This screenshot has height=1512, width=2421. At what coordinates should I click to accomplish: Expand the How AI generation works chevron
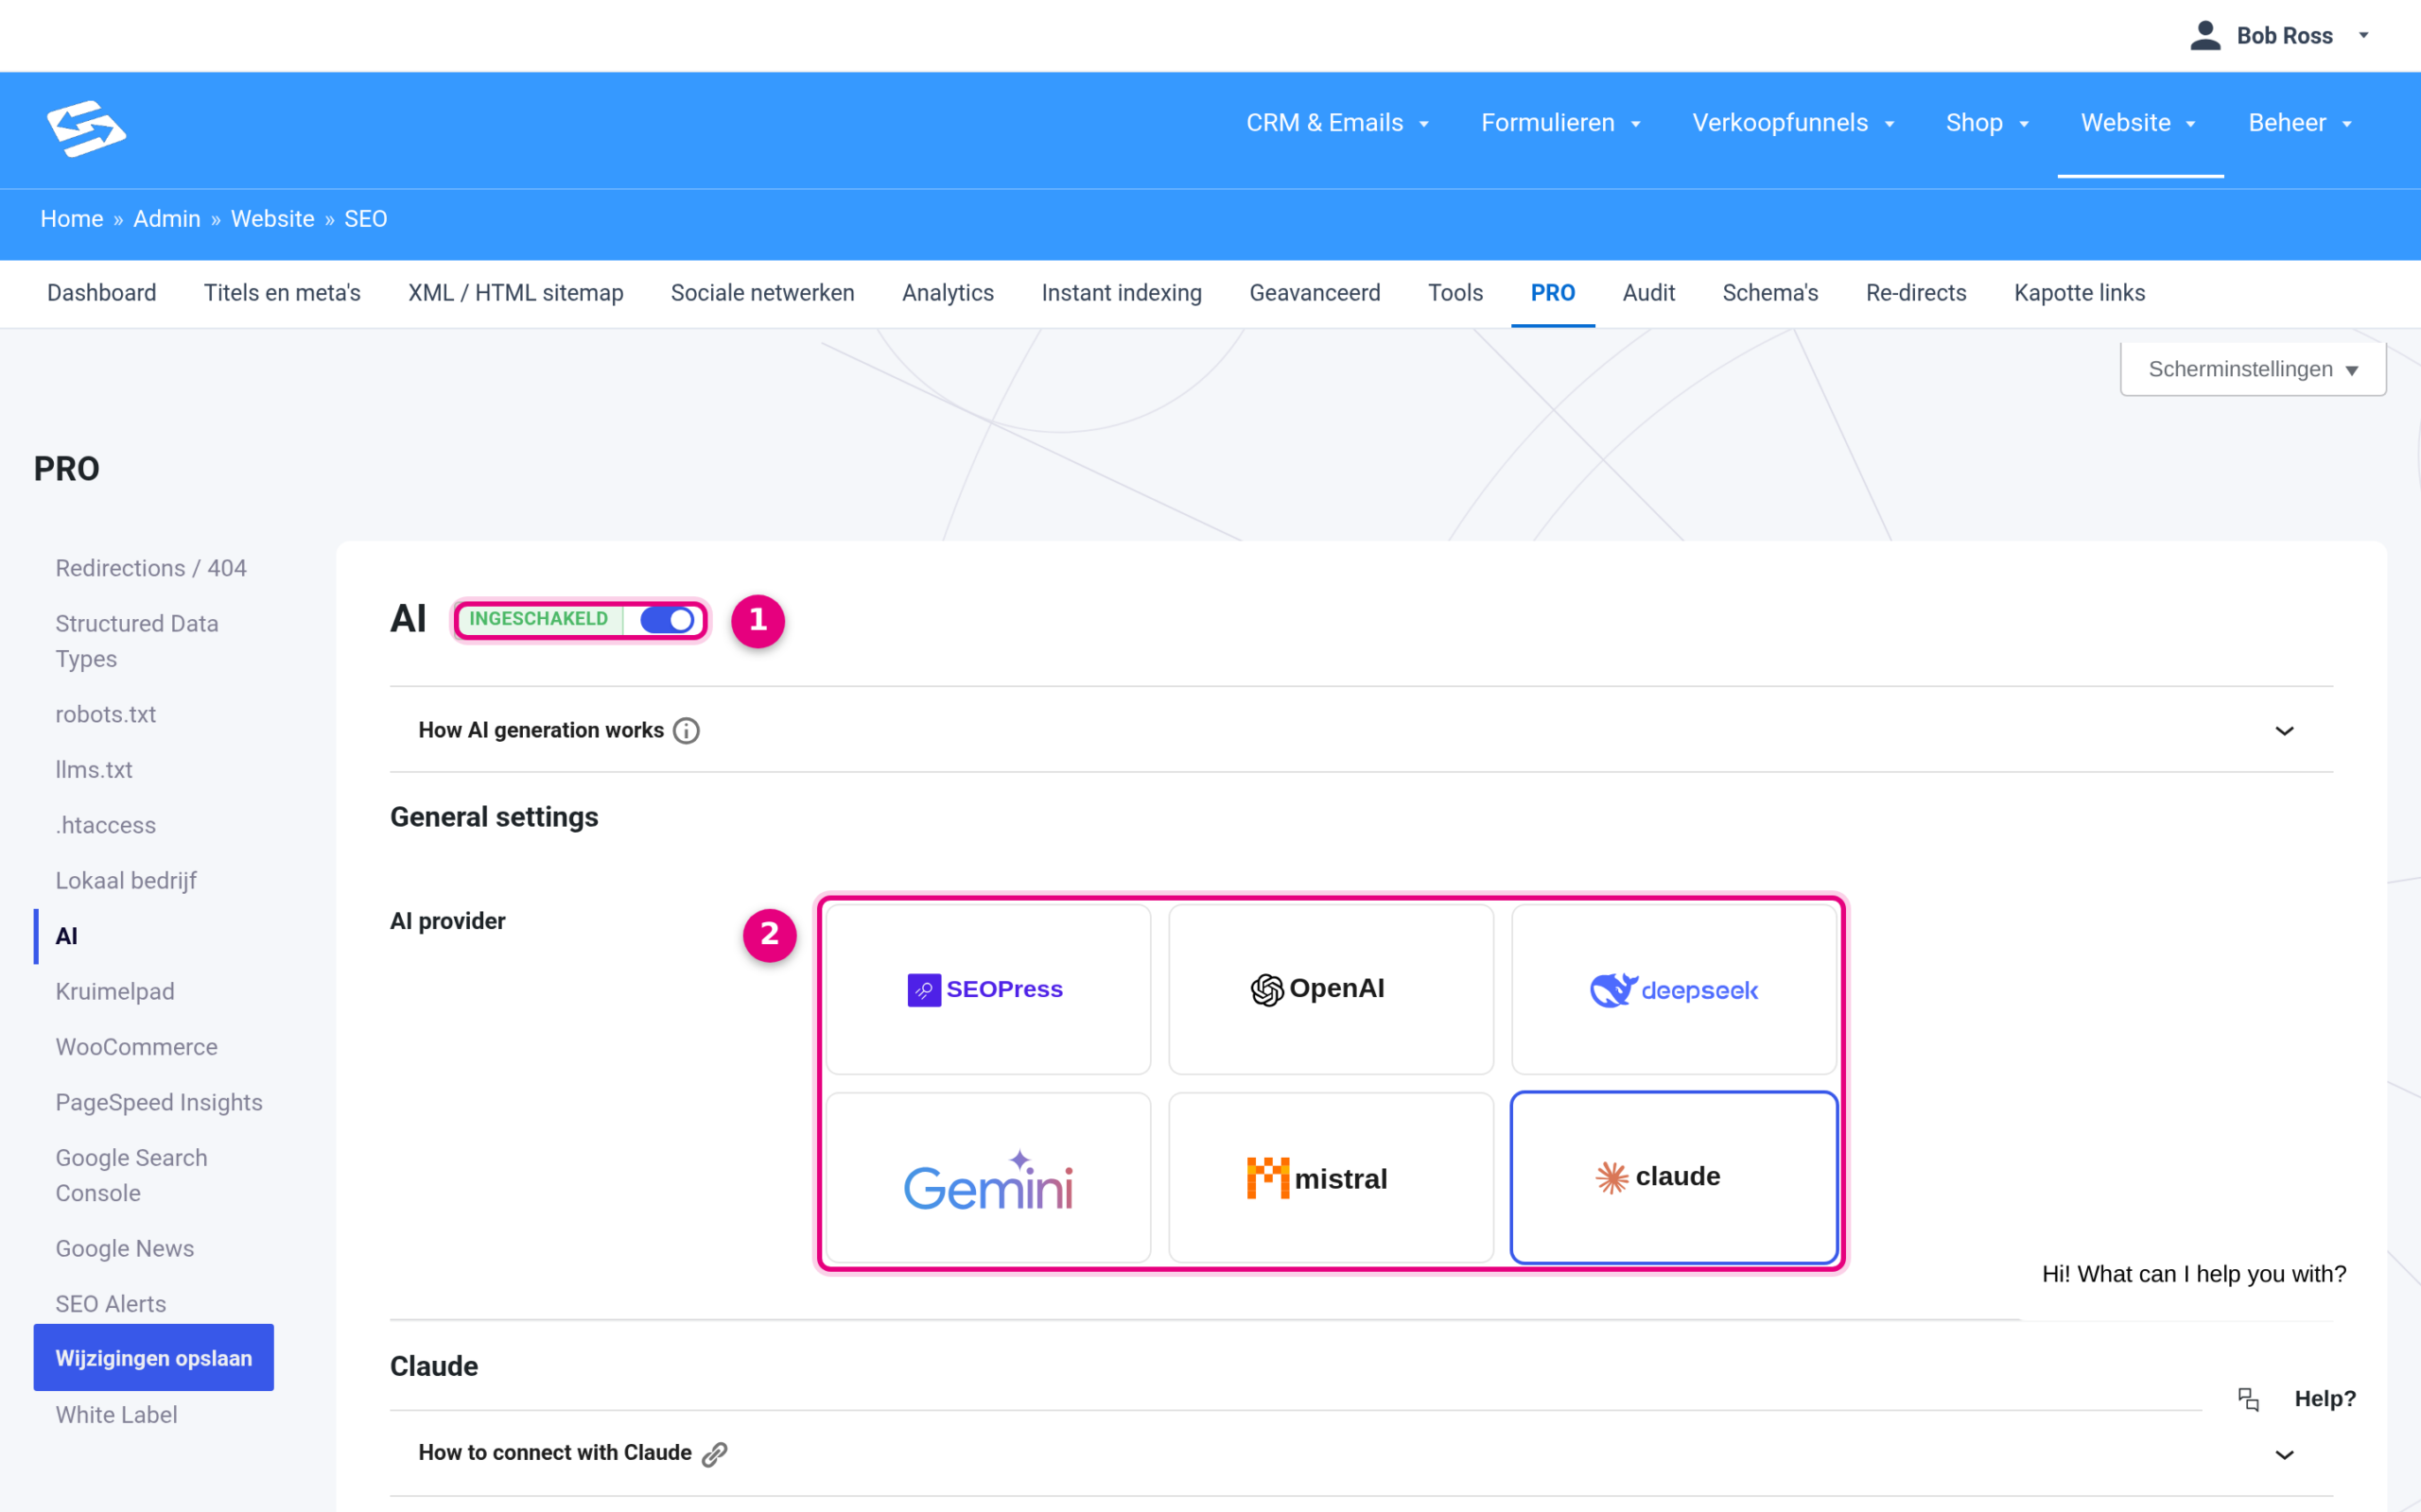[x=2284, y=731]
